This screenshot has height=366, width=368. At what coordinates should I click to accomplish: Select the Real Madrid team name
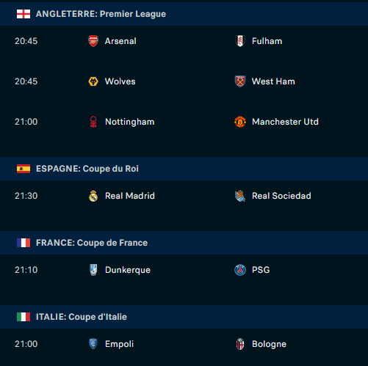pos(130,196)
